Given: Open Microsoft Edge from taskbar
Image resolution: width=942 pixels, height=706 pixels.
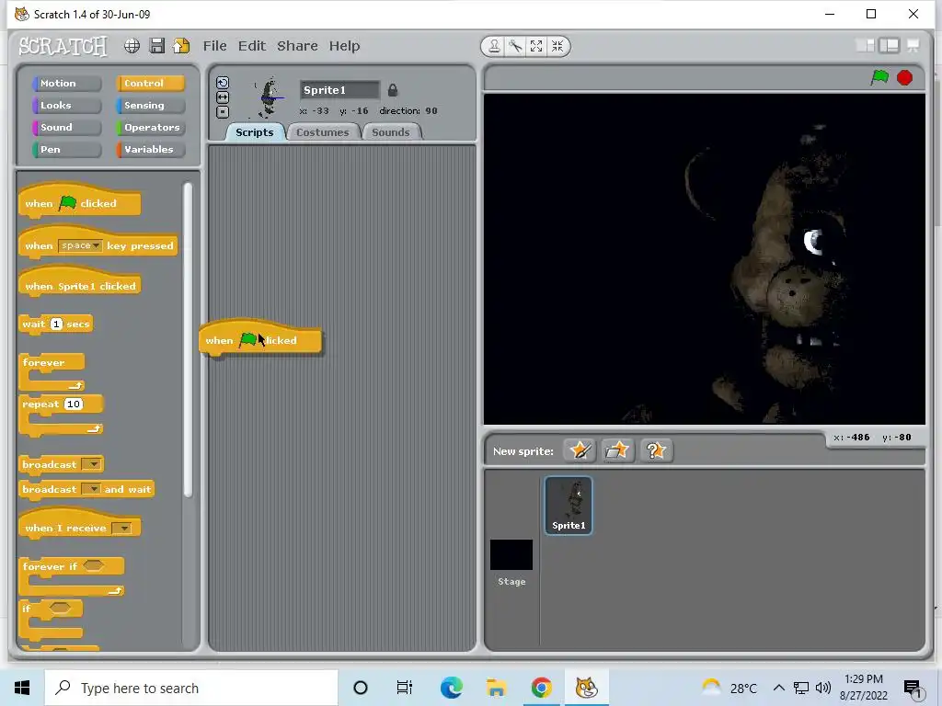Looking at the screenshot, I should [x=451, y=688].
